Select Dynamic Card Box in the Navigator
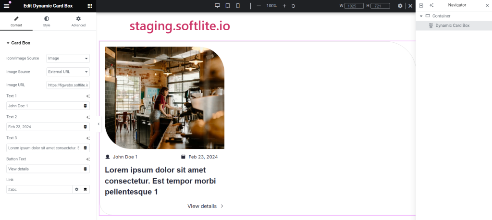Viewport: 492px width, 220px height. pyautogui.click(x=454, y=25)
